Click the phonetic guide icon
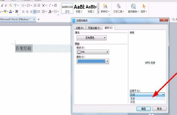The width and height of the screenshot is (177, 115). point(15,5)
